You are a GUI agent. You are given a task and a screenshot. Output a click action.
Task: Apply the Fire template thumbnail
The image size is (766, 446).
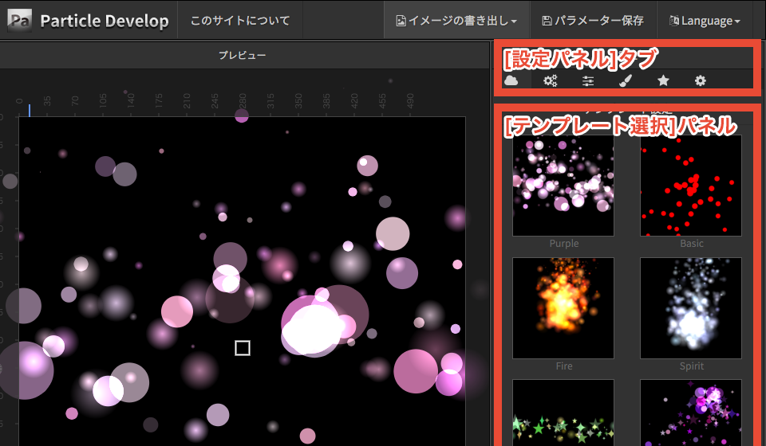(563, 307)
